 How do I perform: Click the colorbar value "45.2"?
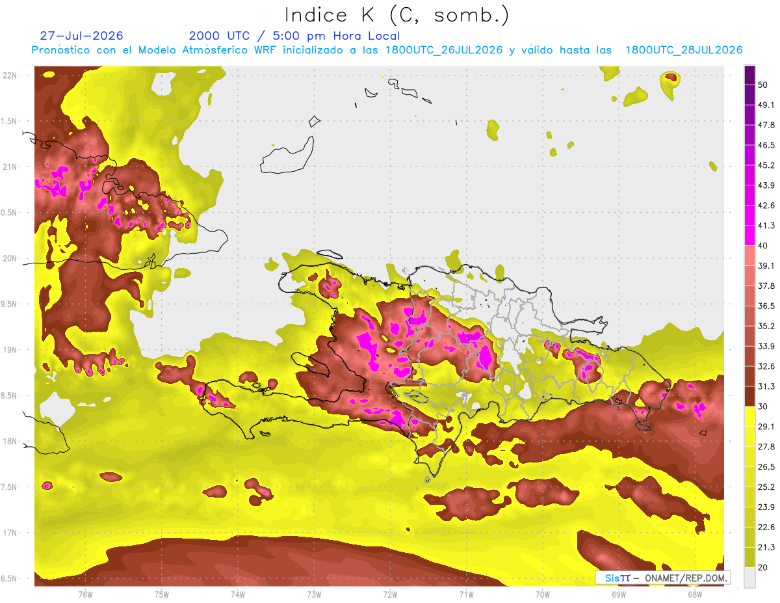click(x=766, y=165)
